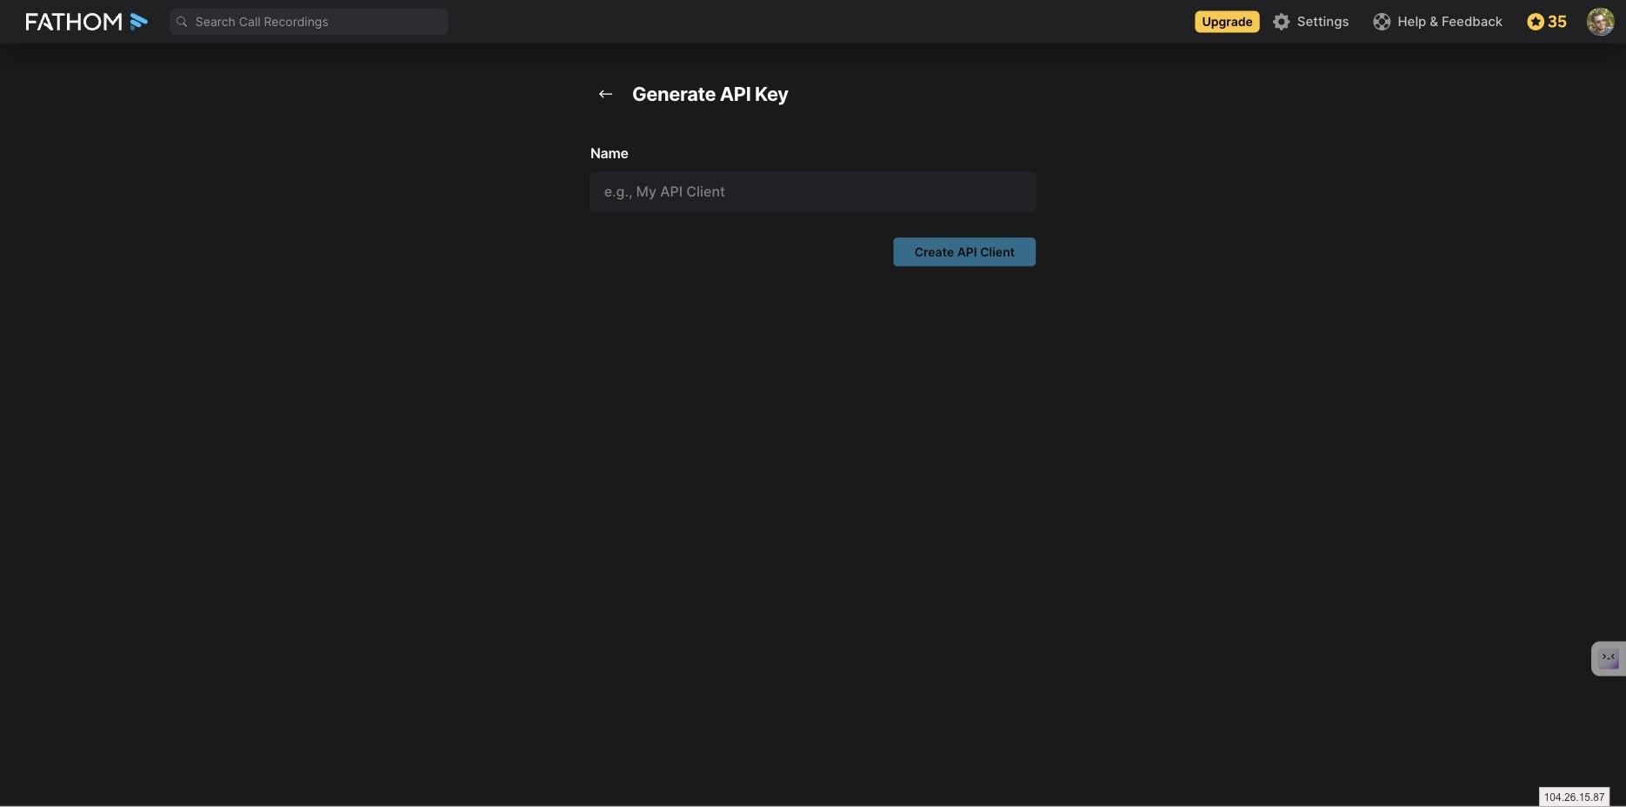Click into the API client Name field
This screenshot has width=1626, height=807.
[x=813, y=191]
